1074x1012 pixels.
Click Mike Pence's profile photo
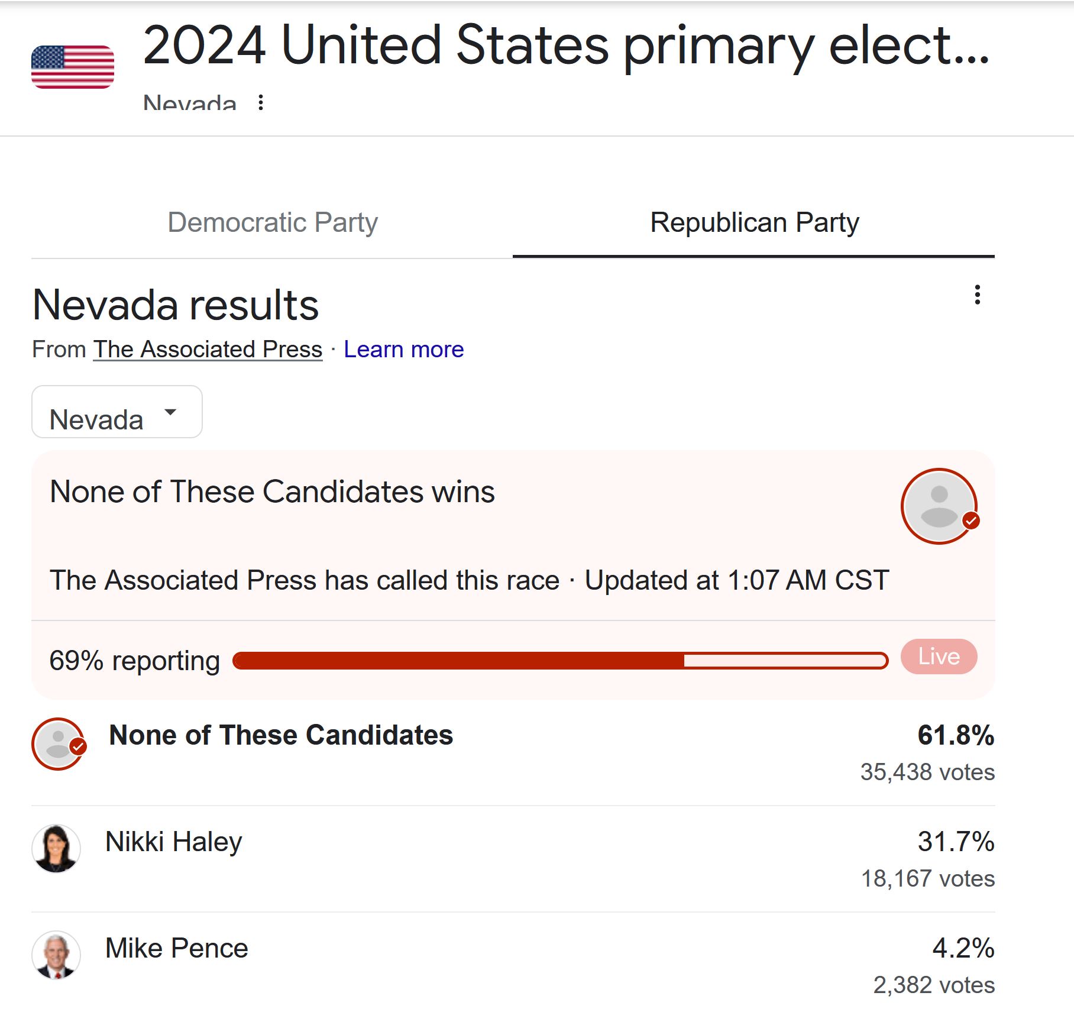tap(56, 955)
